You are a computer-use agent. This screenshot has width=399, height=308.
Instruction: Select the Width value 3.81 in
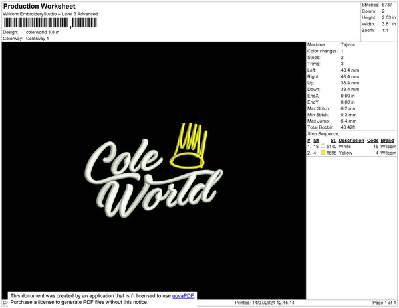[389, 24]
